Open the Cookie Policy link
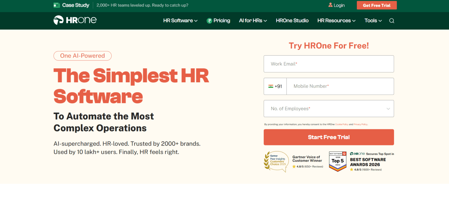This screenshot has height=202, width=449. [x=342, y=124]
